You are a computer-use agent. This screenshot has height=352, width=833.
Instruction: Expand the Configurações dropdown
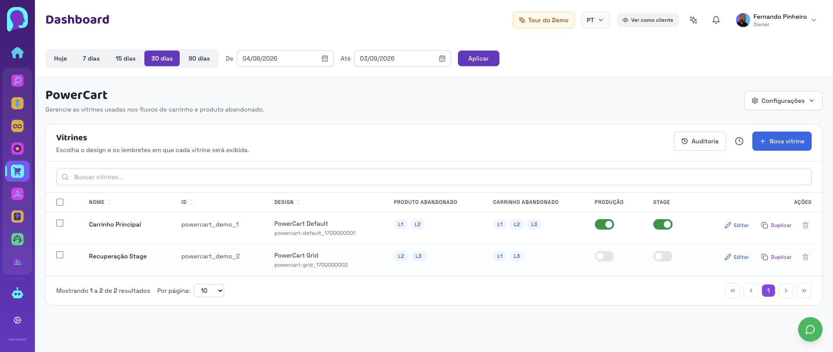[783, 101]
